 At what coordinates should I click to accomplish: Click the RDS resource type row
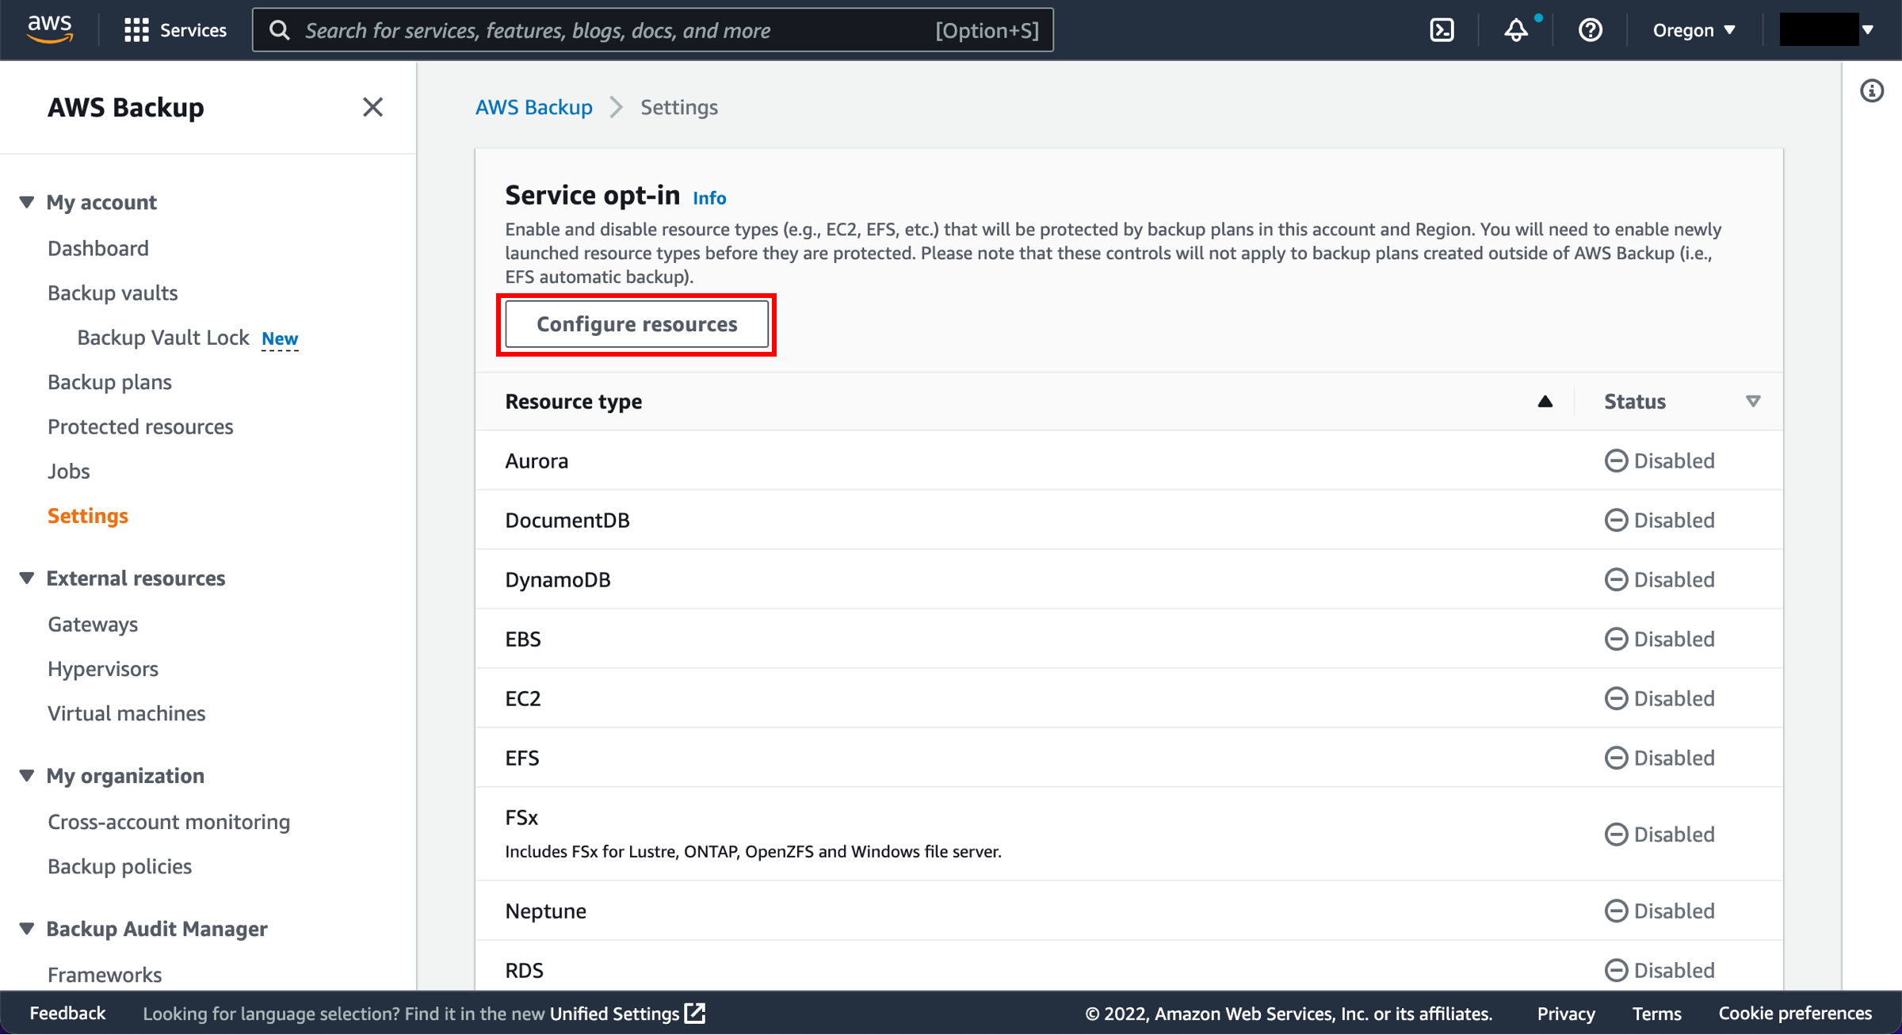[x=1129, y=965]
